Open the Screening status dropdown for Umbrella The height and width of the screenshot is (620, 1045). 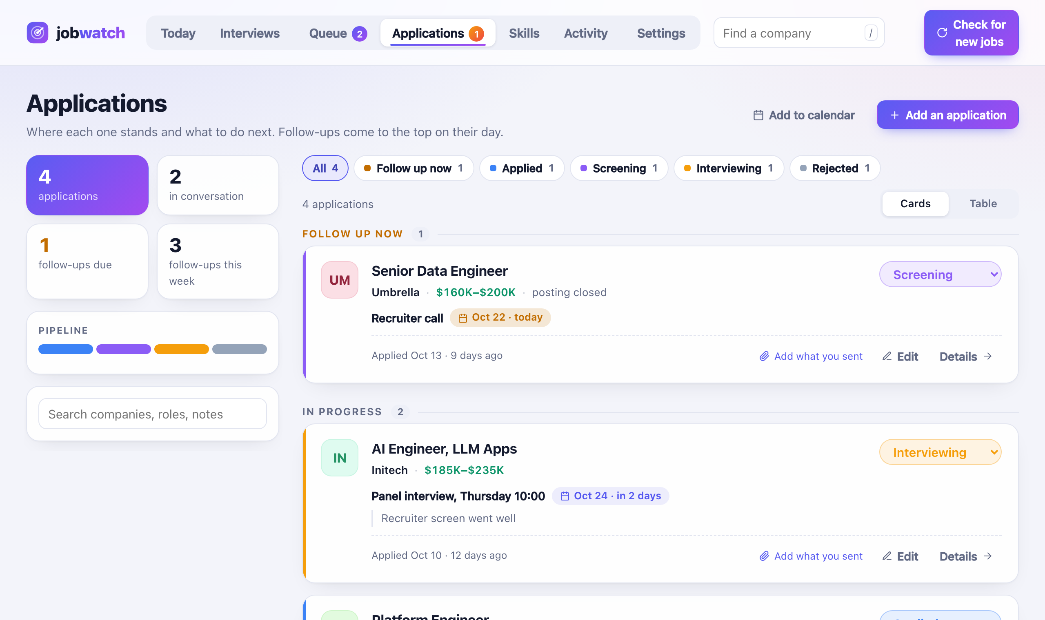940,275
